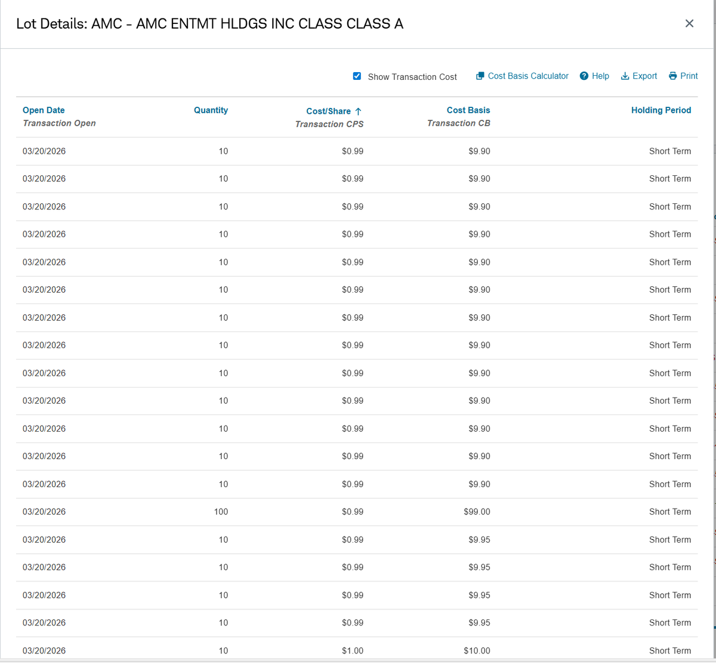
Task: Click the Transaction Open subheader text
Action: [x=59, y=123]
